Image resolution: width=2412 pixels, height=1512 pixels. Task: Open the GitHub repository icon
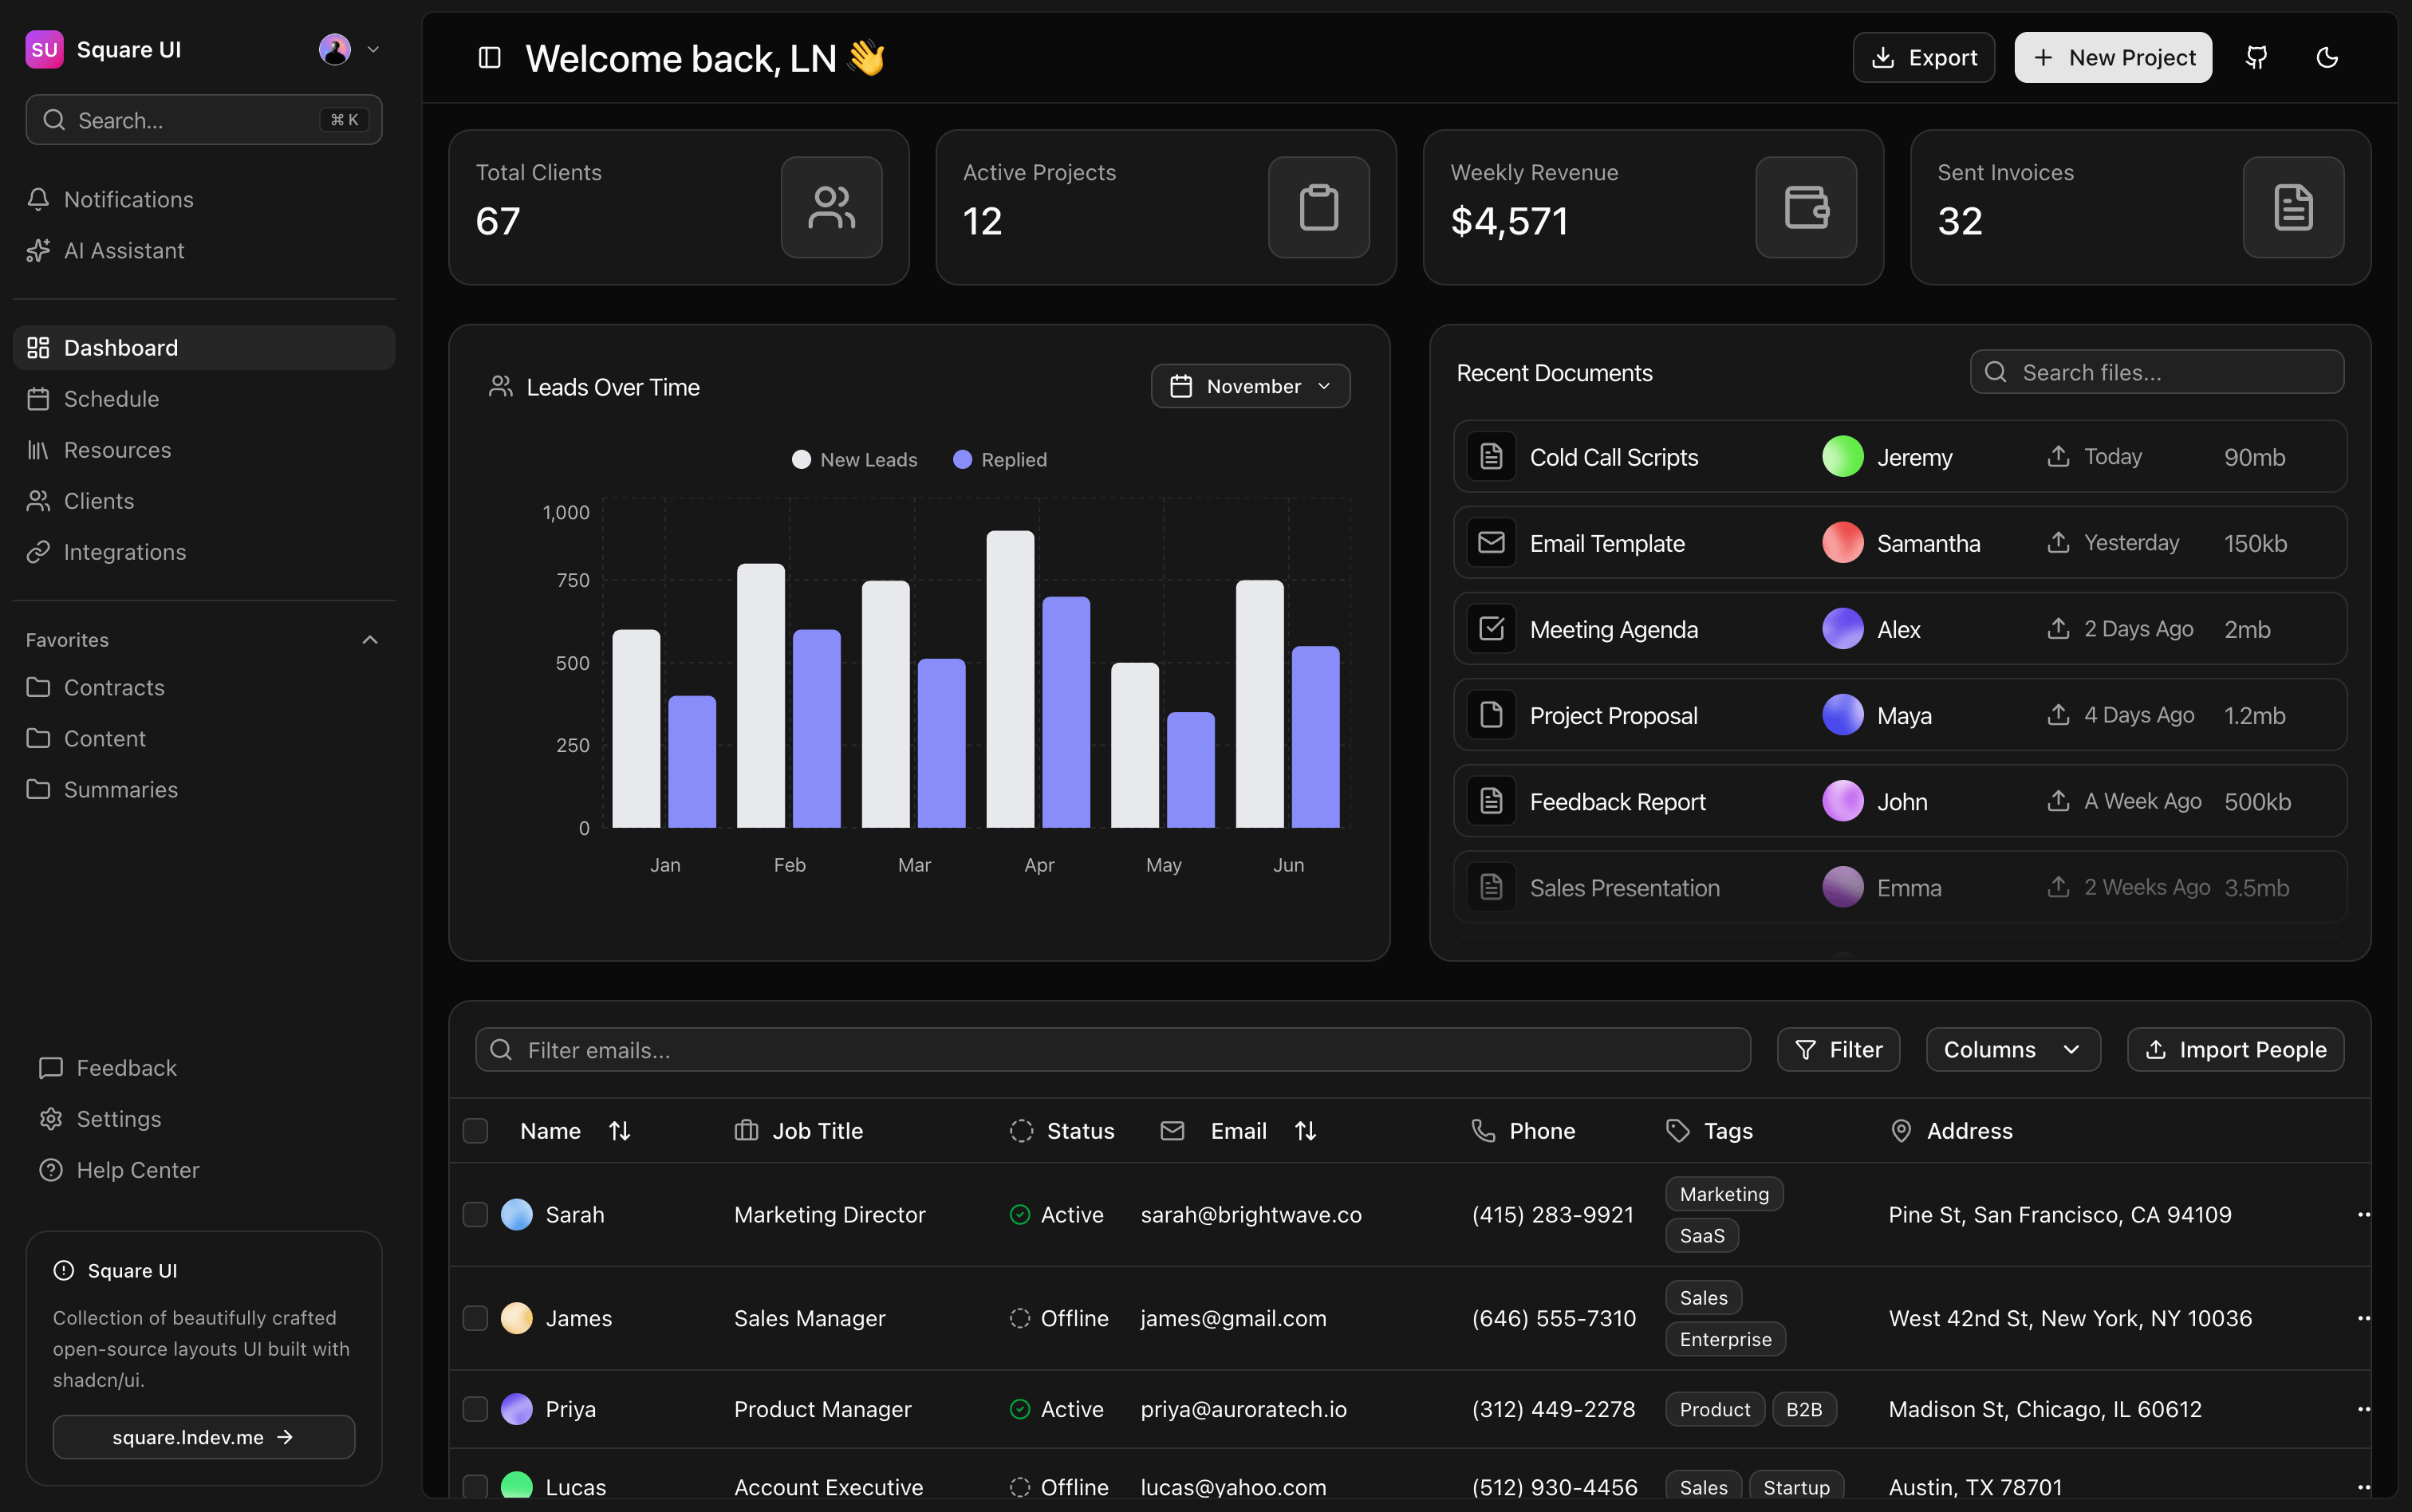tap(2256, 58)
